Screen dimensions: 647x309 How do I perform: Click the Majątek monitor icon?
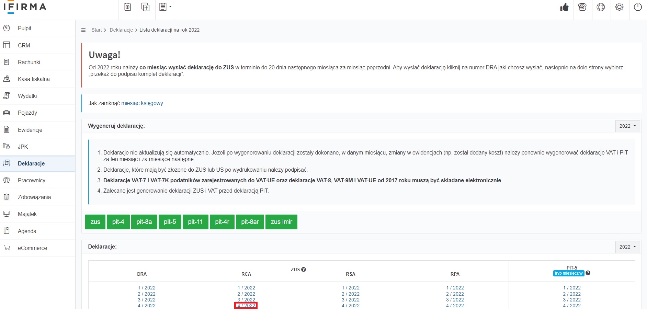(7, 214)
